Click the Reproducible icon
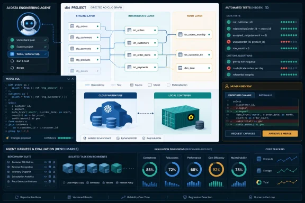This screenshot has width=305, height=203. pyautogui.click(x=143, y=138)
